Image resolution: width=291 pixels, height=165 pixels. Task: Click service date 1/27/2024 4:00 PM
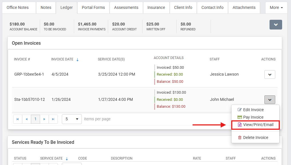tap(115, 99)
